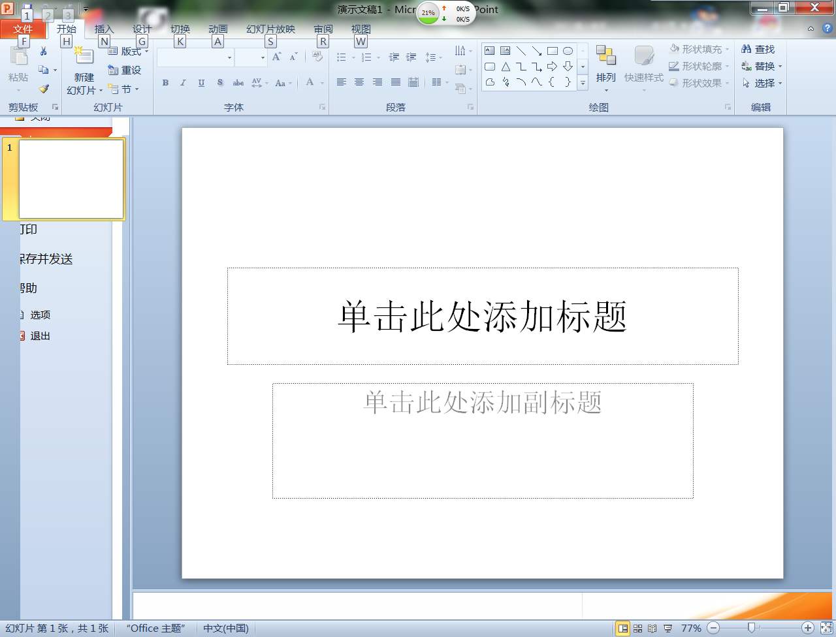Open the line spacing dropdown
Viewport: 836px width, 637px height.
point(433,57)
